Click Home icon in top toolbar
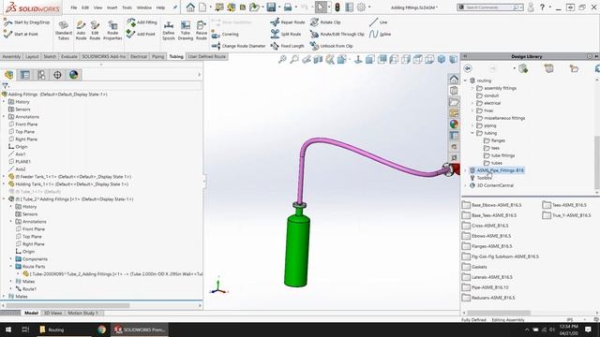Viewport: 600px width, 337px height. coord(190,7)
